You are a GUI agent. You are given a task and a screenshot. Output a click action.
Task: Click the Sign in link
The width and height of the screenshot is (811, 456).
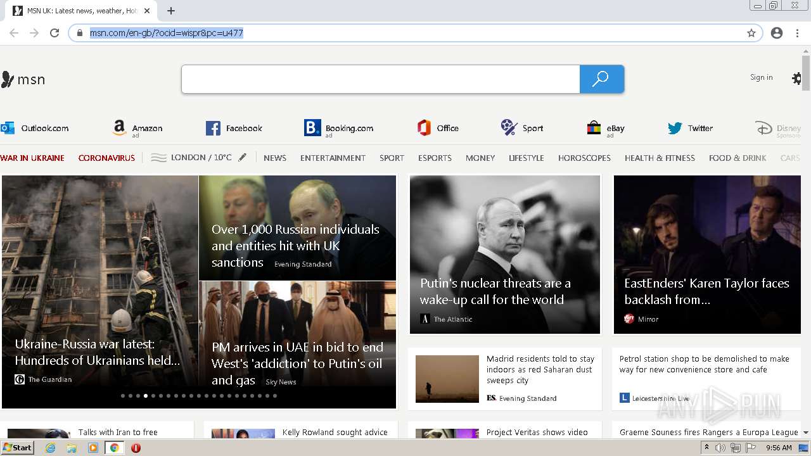[761, 77]
